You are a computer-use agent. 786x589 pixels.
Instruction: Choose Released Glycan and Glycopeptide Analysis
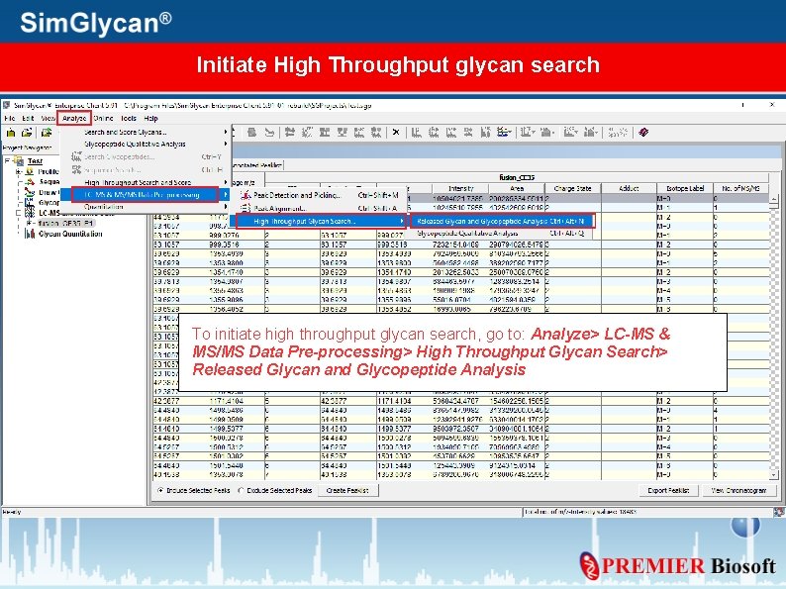point(502,221)
